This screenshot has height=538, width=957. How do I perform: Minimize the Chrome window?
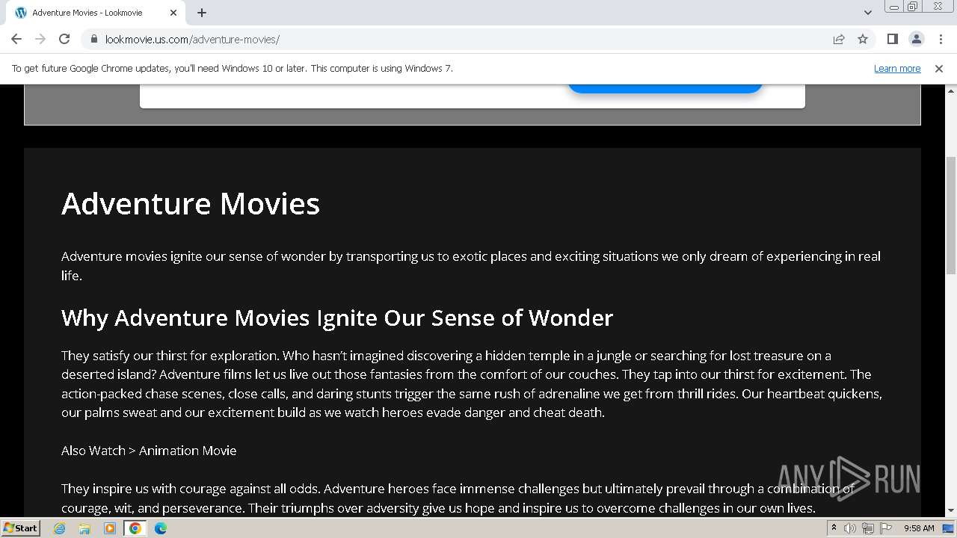pyautogui.click(x=894, y=7)
